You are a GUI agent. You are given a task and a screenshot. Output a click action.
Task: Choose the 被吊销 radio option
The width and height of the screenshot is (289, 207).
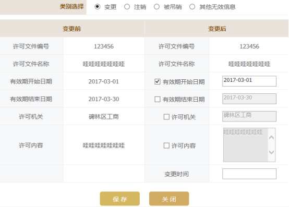(x=156, y=7)
